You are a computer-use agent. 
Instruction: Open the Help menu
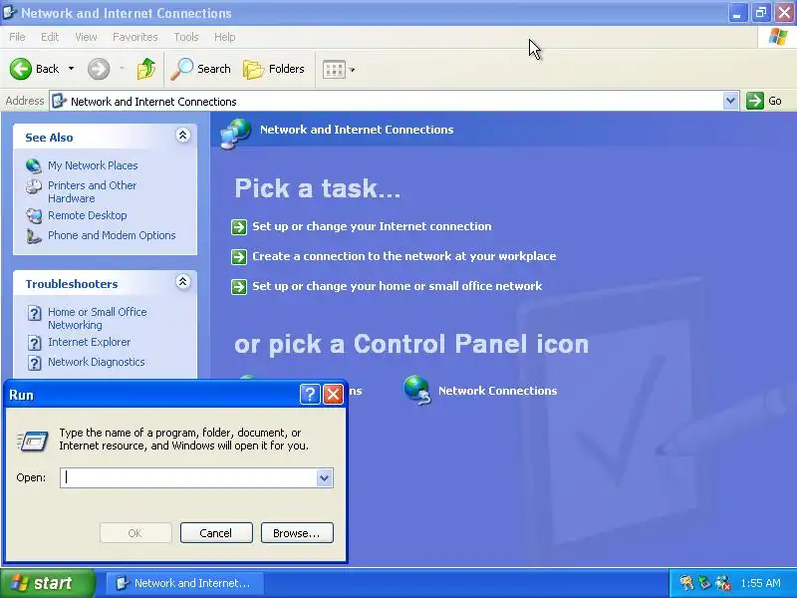[x=225, y=37]
